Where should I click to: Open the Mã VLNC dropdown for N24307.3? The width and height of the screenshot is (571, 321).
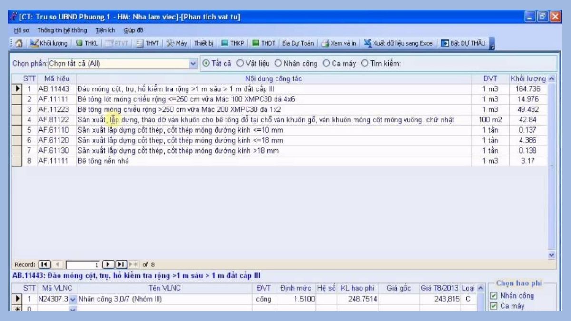click(x=73, y=299)
